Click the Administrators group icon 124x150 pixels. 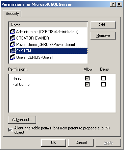pos(13,31)
